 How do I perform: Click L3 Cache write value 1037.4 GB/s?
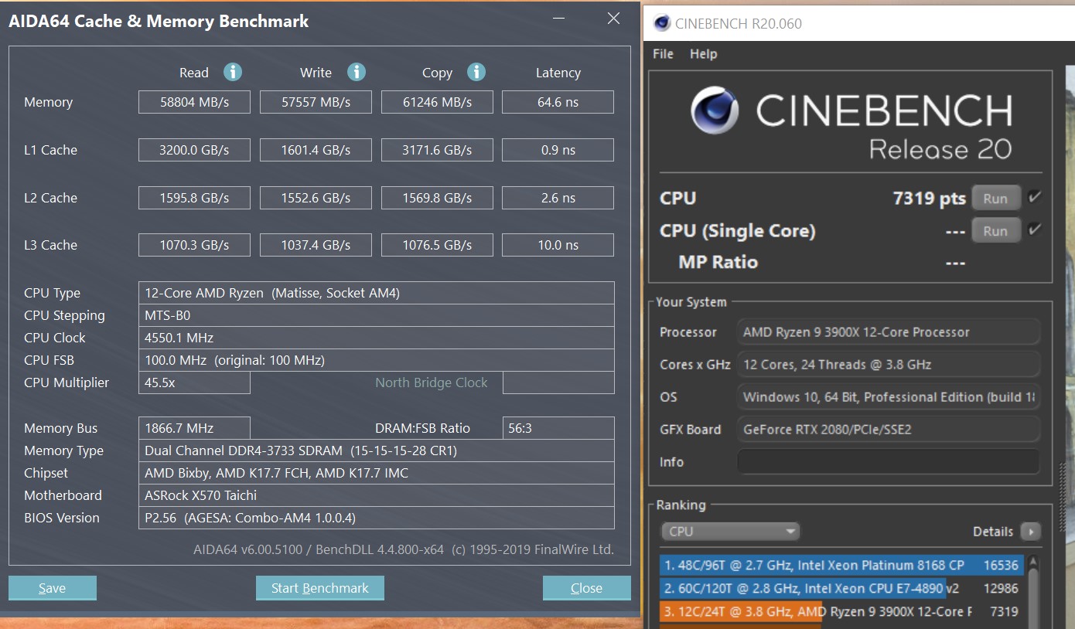316,245
